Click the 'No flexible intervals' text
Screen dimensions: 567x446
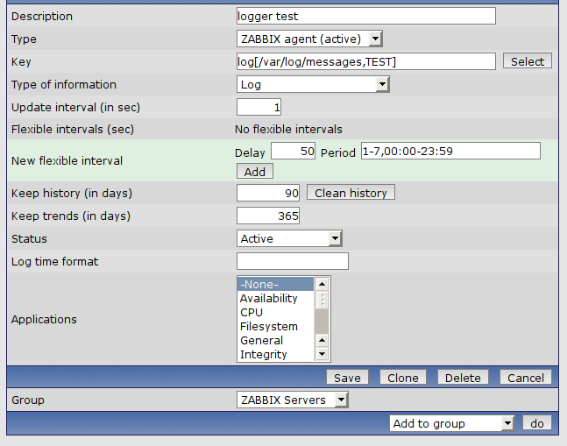coord(288,129)
